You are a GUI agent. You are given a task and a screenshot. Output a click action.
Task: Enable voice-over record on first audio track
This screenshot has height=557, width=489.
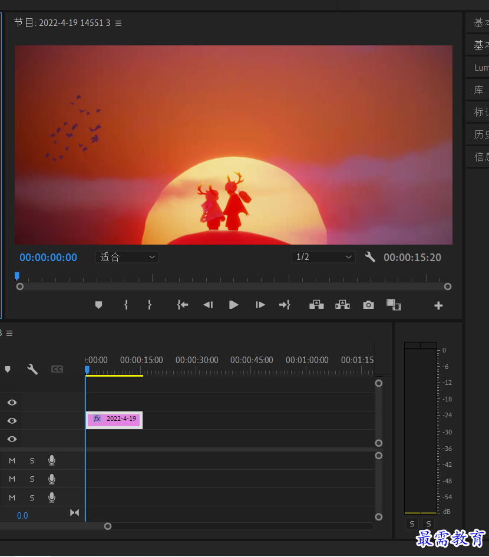(x=52, y=460)
